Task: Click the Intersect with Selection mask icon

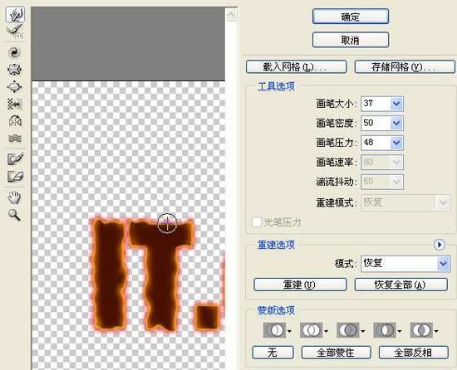Action: (x=385, y=330)
